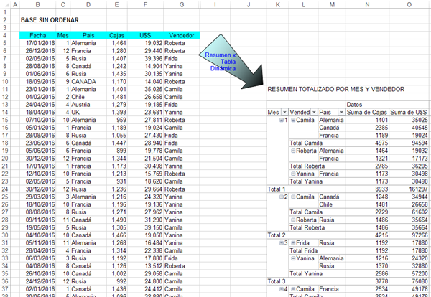Screen dimensions: 431x297
Task: Click the 'Total Frida' pivot row label
Action: point(303,250)
